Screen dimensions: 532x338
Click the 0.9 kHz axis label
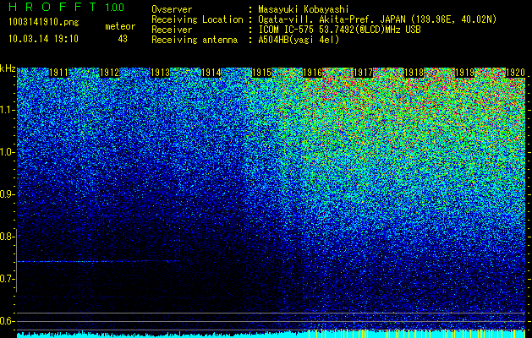coord(6,194)
